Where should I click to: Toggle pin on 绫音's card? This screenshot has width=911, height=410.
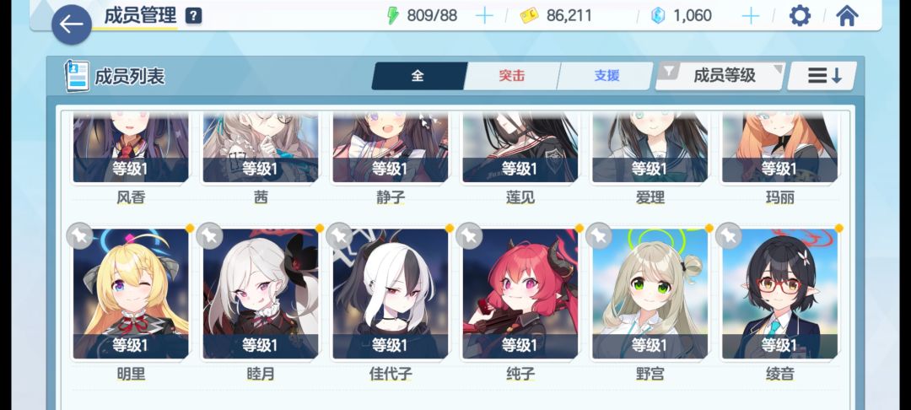tap(729, 235)
